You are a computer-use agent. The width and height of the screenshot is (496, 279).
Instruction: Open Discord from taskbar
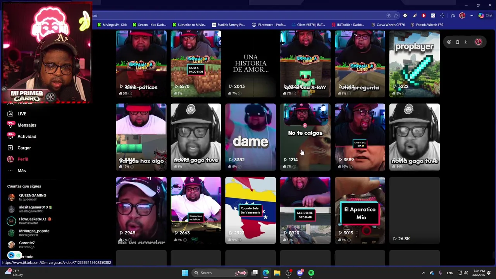tap(300, 273)
